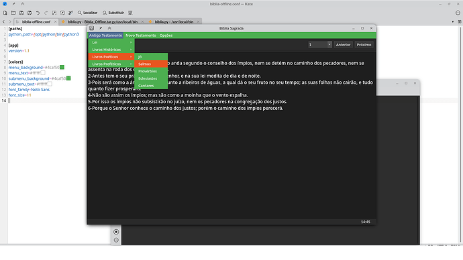Close the biblia.py /usr/local/bin tab
Screen dimensions: 463x260
(x=198, y=21)
